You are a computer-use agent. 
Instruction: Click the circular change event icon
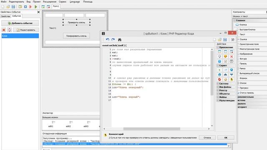click(x=9, y=30)
